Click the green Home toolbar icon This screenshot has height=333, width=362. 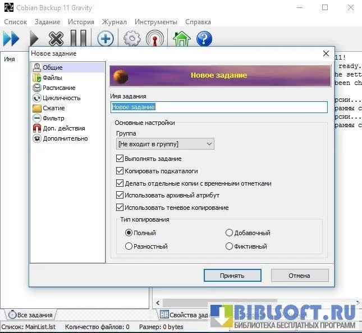click(x=181, y=39)
